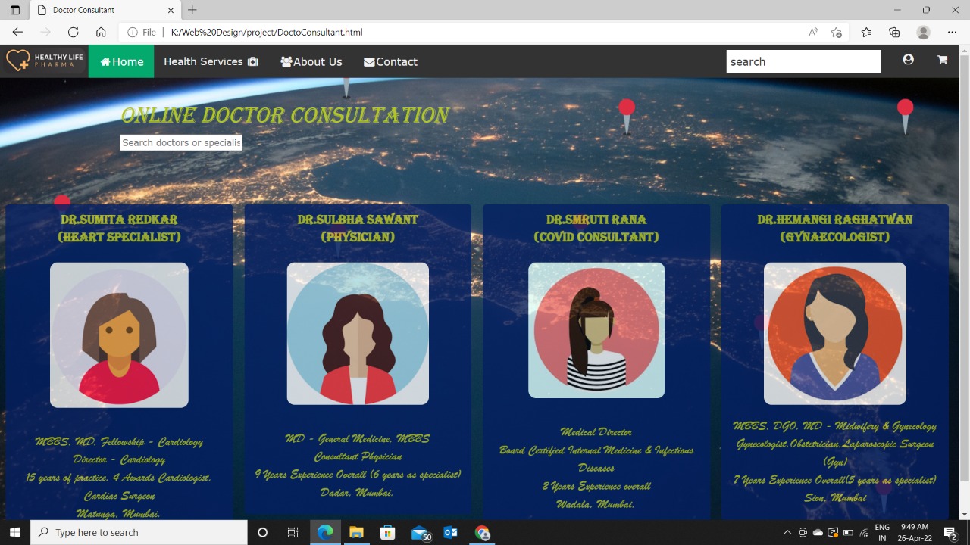Go to browser home page
This screenshot has height=545, width=970.
point(101,32)
